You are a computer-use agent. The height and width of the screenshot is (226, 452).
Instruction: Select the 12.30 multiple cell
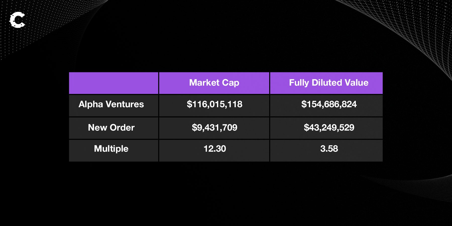coord(215,149)
